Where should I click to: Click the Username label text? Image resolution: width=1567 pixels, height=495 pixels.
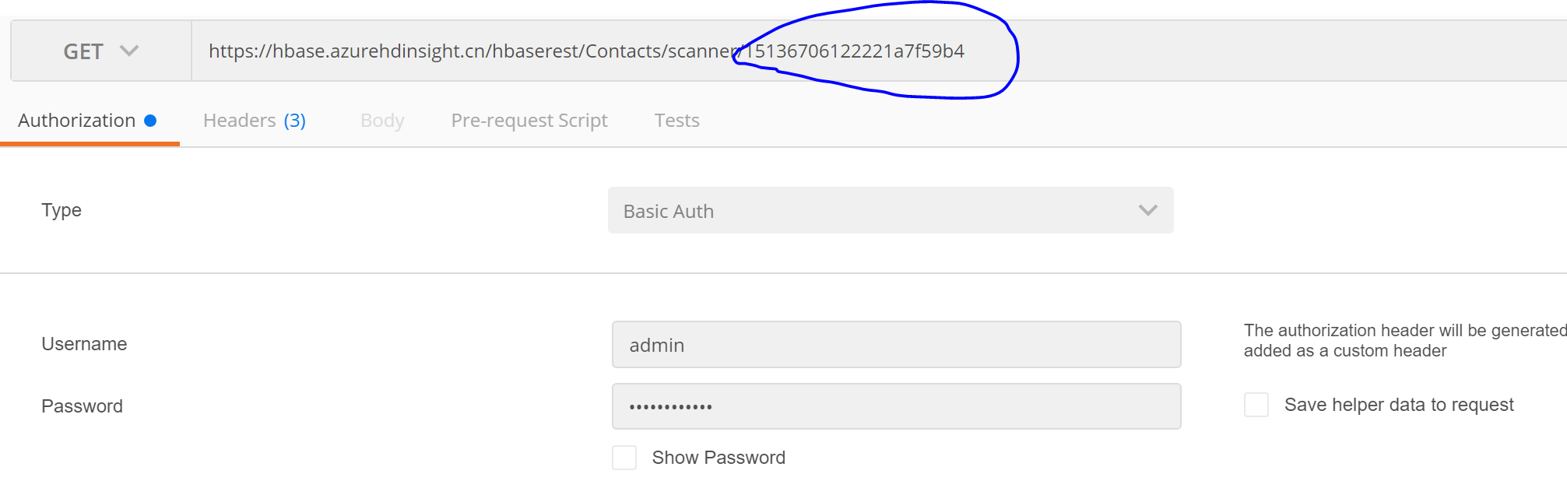point(84,344)
